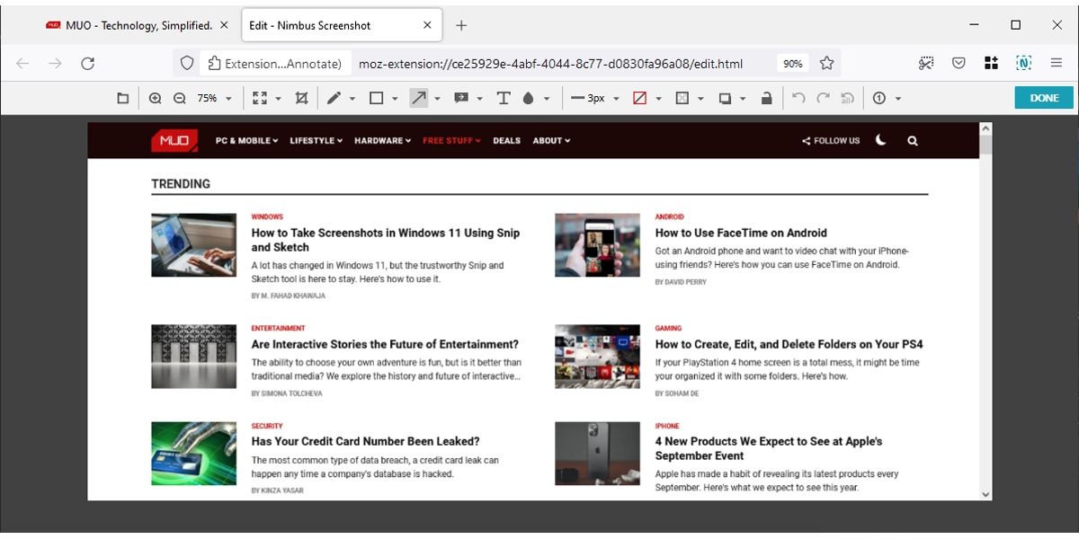
Task: Click the blue DONE button
Action: 1043,98
